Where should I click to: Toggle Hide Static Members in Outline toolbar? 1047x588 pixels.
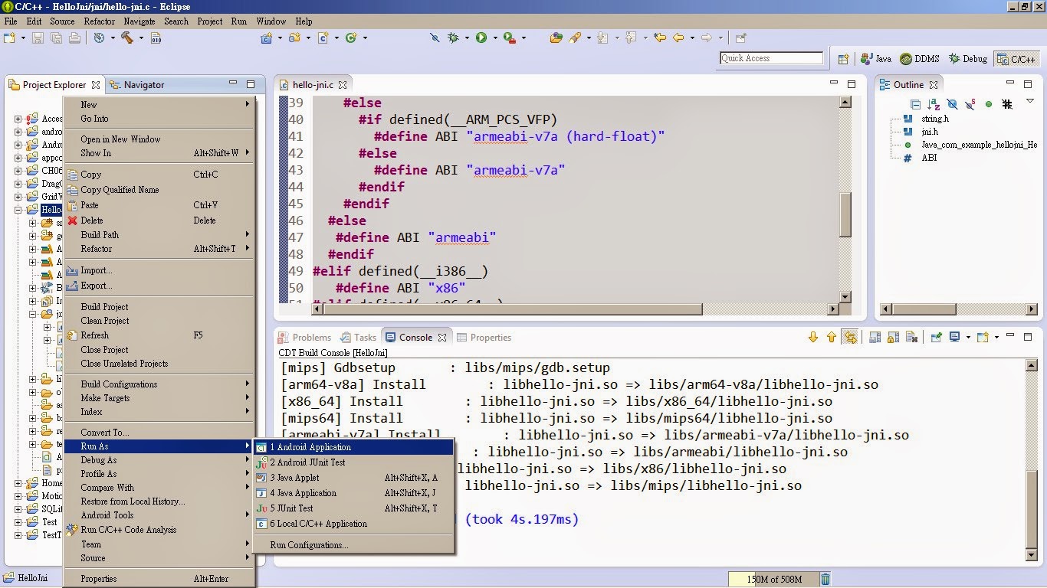pyautogui.click(x=970, y=104)
